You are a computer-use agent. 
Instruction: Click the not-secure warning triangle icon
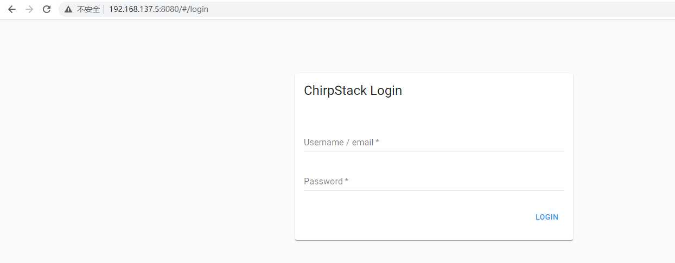tap(68, 9)
